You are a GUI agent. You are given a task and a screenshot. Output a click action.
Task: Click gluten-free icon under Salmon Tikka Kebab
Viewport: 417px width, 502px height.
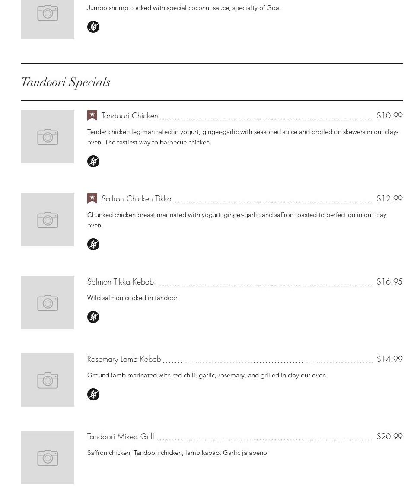tap(93, 317)
